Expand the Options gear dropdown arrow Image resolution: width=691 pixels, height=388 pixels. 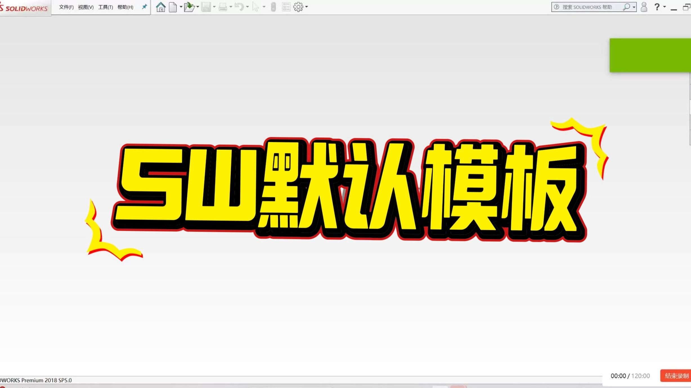[x=306, y=7]
